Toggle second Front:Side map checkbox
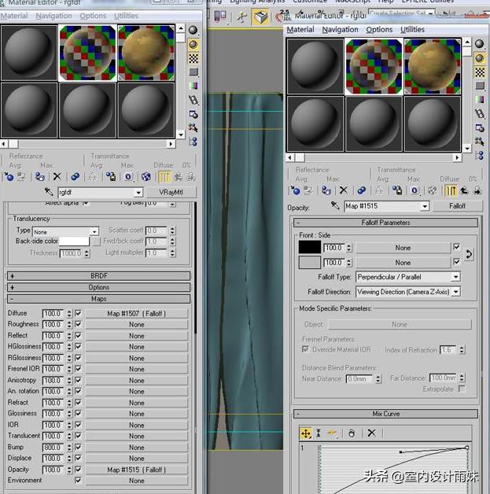Screen dimensions: 490x494 click(457, 262)
